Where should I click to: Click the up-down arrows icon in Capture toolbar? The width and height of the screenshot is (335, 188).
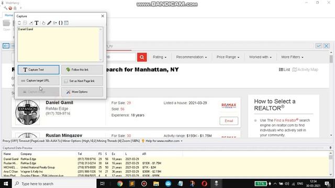19,23
